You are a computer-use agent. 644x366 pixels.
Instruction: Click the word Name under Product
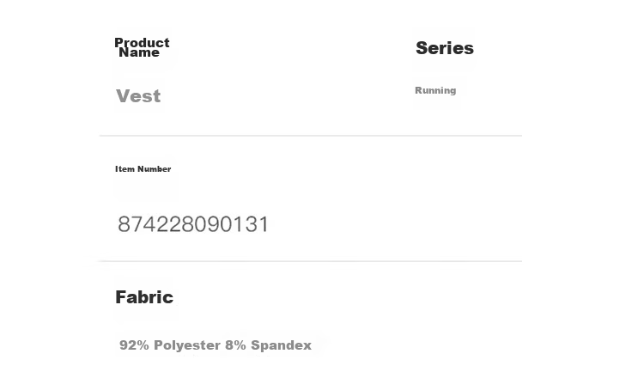(x=139, y=52)
